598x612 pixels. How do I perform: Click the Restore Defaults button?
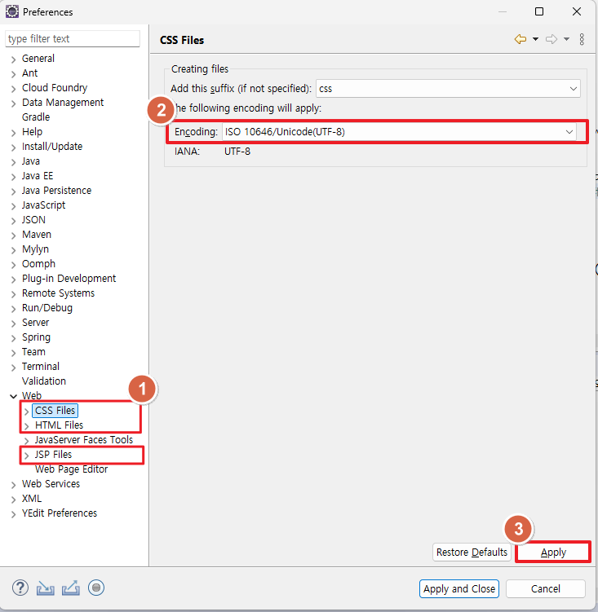click(472, 553)
